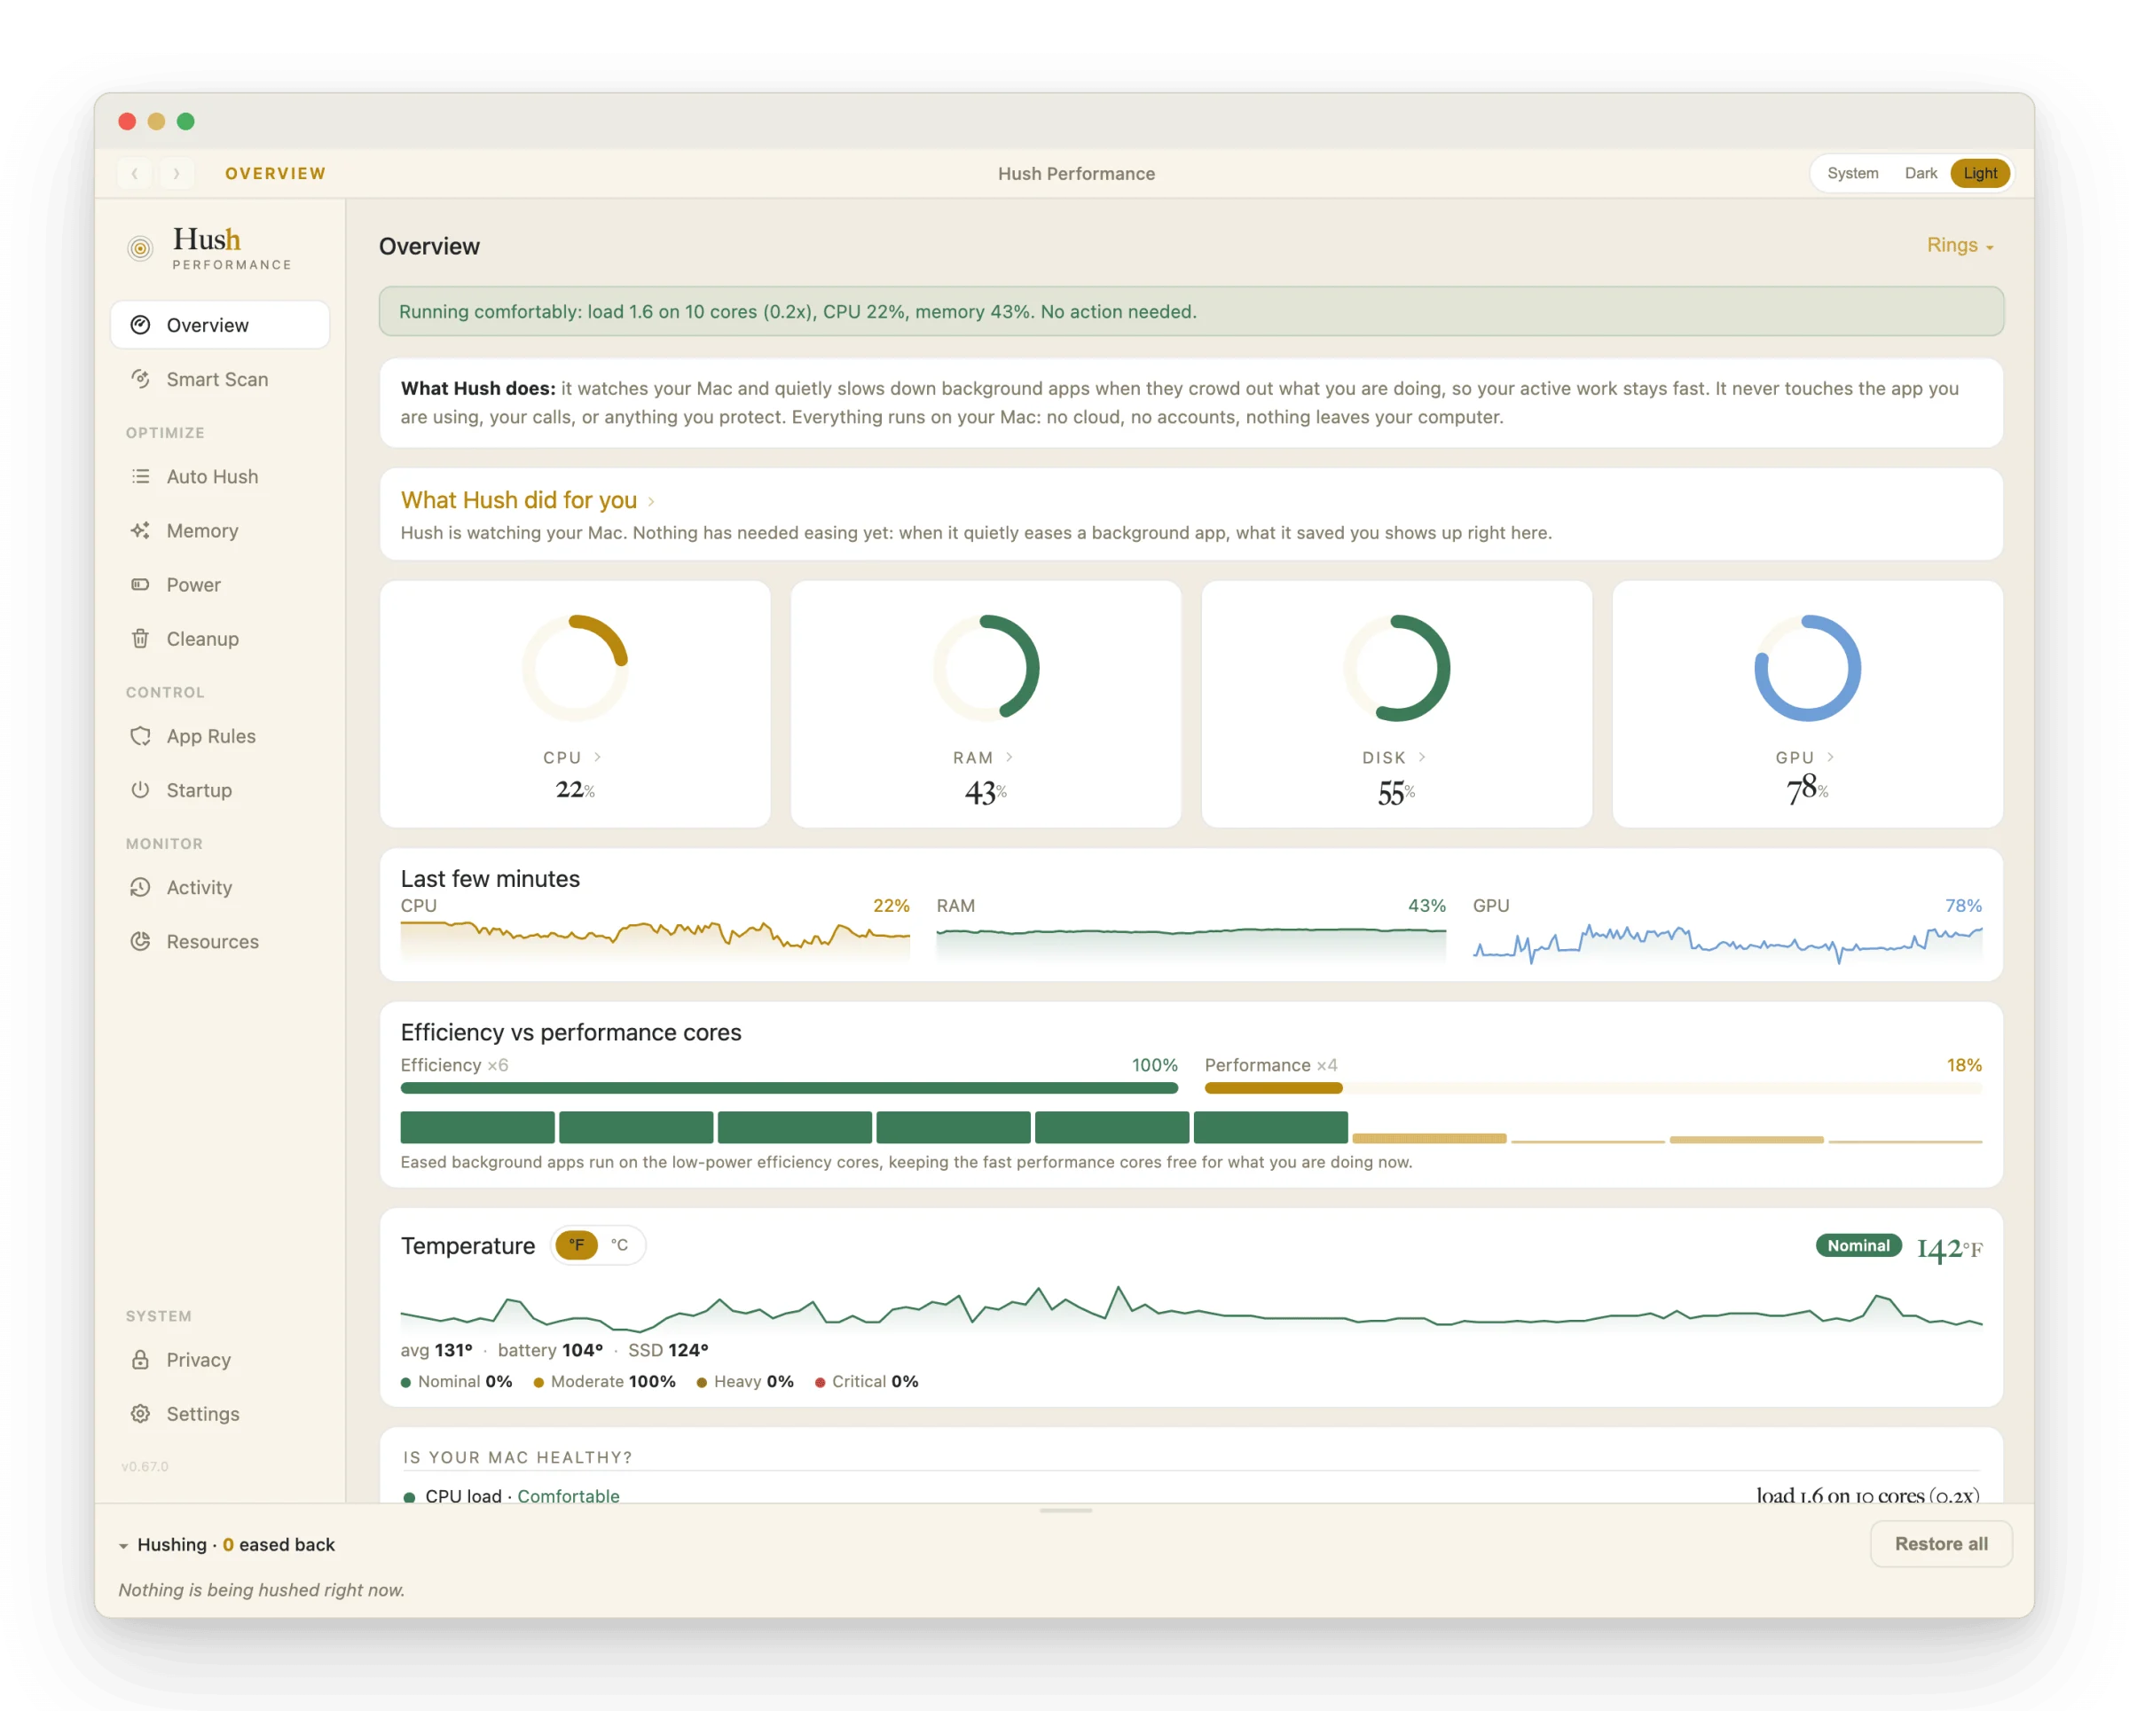Screen dimensions: 2129x1711
Task: Click the green Nominal status badge
Action: pyautogui.click(x=1858, y=1245)
